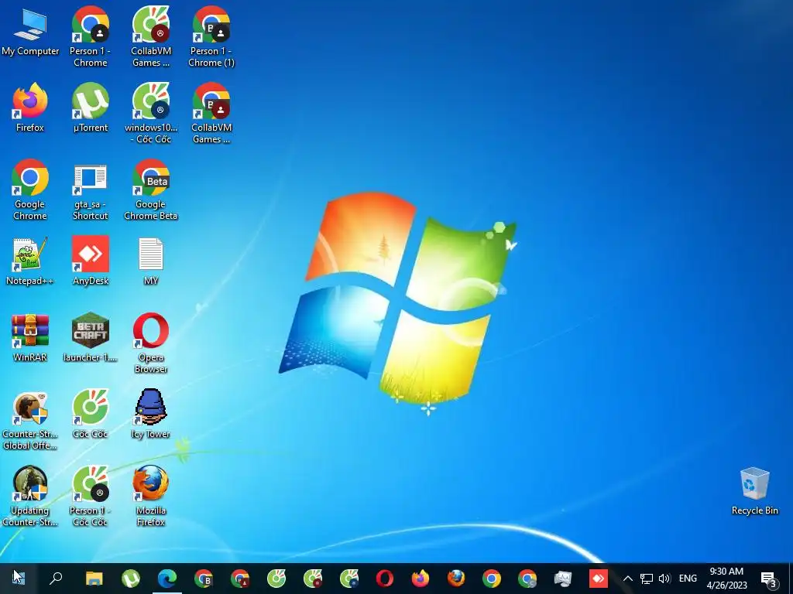The image size is (793, 594).
Task: Select the Updating Counter-Strike shortcut
Action: tap(30, 497)
